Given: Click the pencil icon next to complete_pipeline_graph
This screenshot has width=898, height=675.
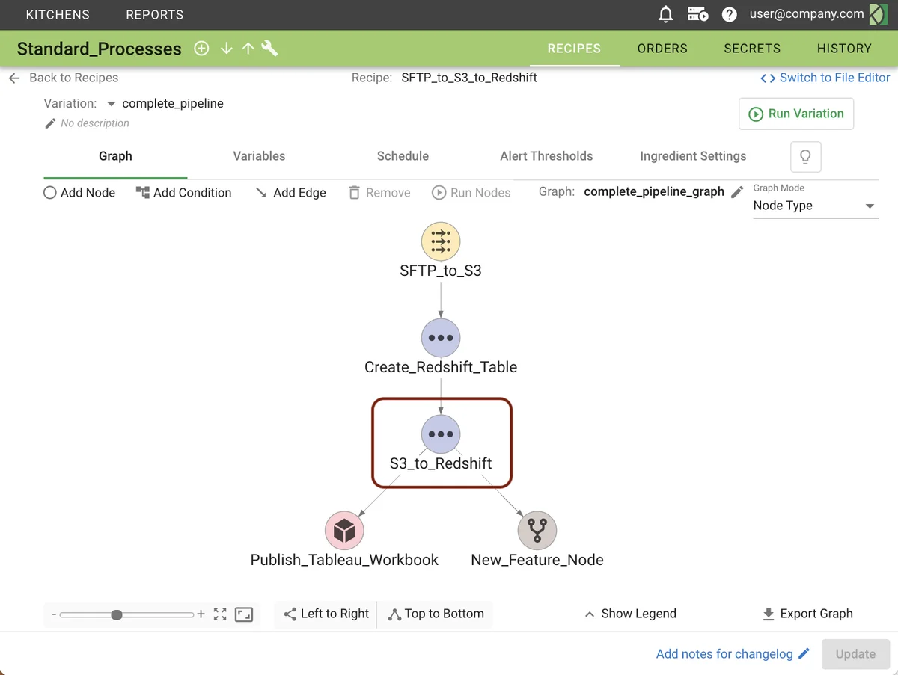Looking at the screenshot, I should (737, 192).
